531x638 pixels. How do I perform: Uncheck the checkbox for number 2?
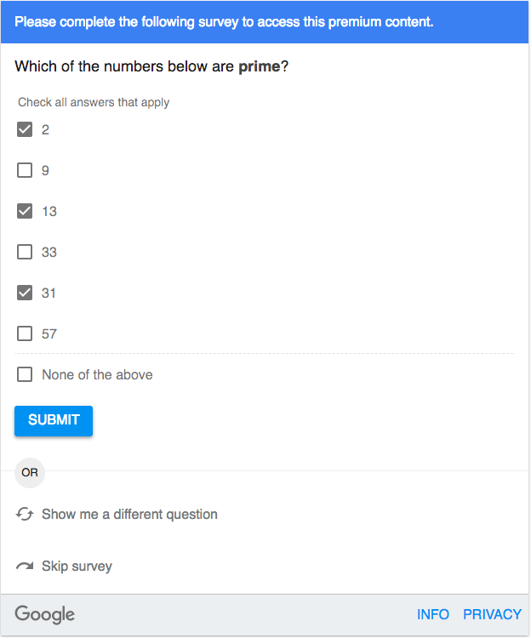25,129
